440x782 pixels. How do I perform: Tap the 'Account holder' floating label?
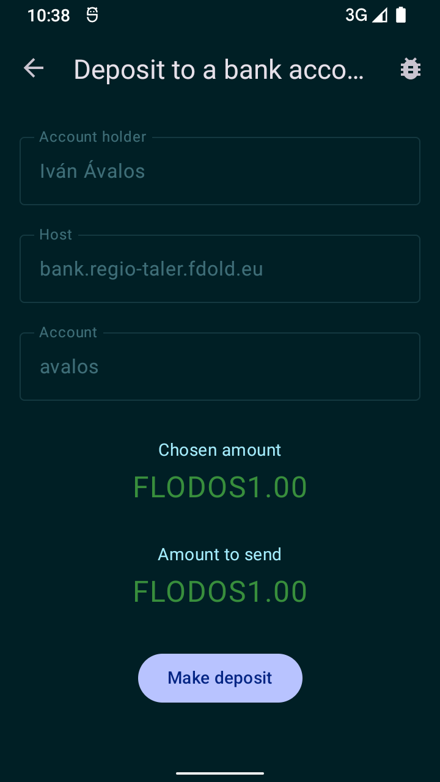click(x=93, y=137)
